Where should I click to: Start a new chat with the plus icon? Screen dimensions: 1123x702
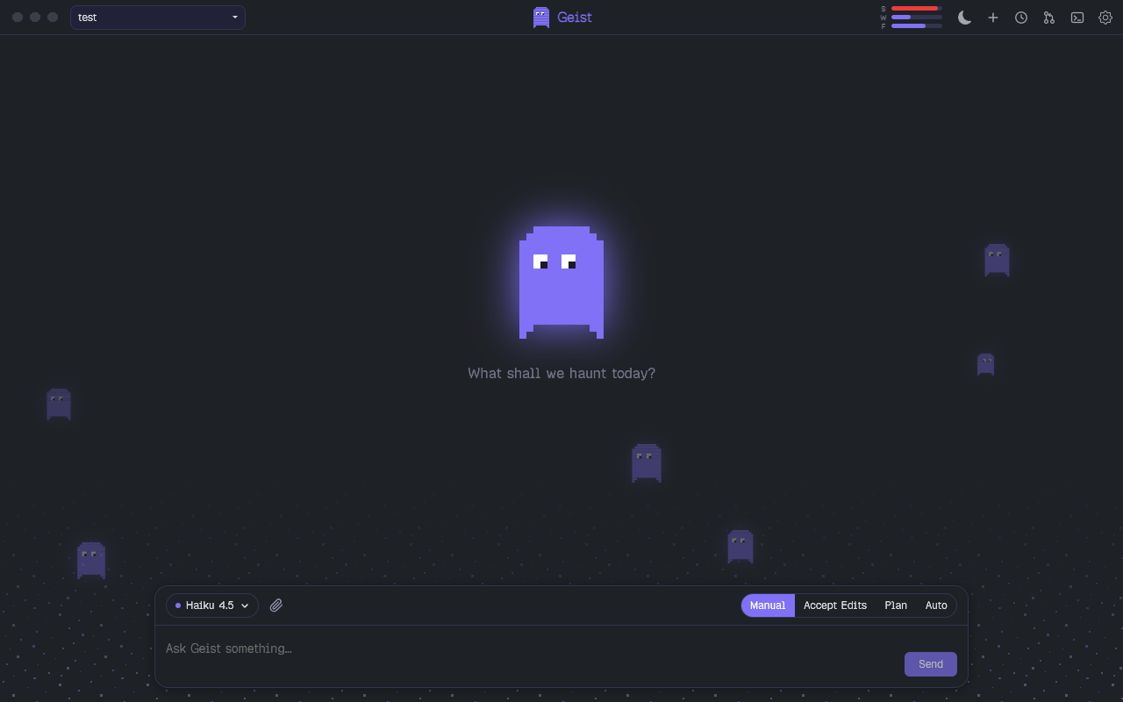pyautogui.click(x=993, y=18)
